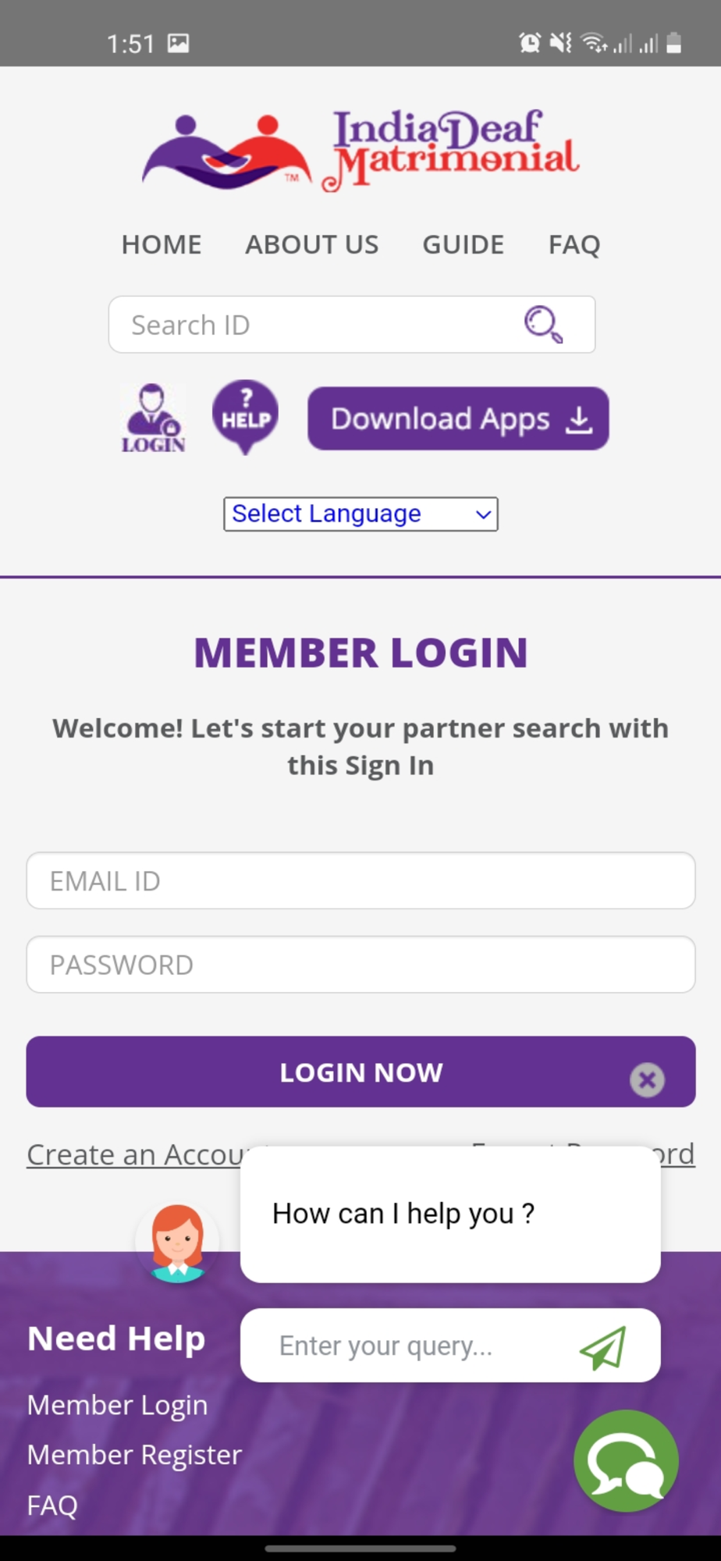Open the GUIDE menu item
Screen dimensions: 721x1561
463,244
